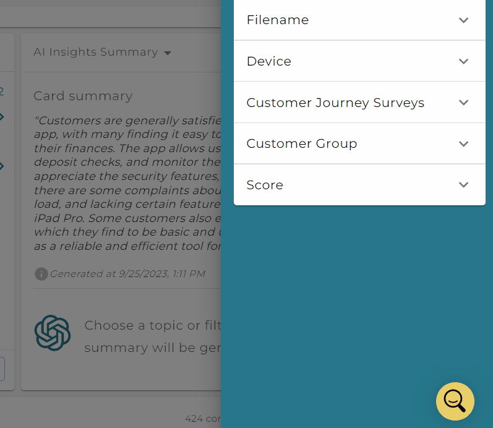Screen dimensions: 493x428
Task: Click the yellow magnifier search button
Action: [x=455, y=401]
